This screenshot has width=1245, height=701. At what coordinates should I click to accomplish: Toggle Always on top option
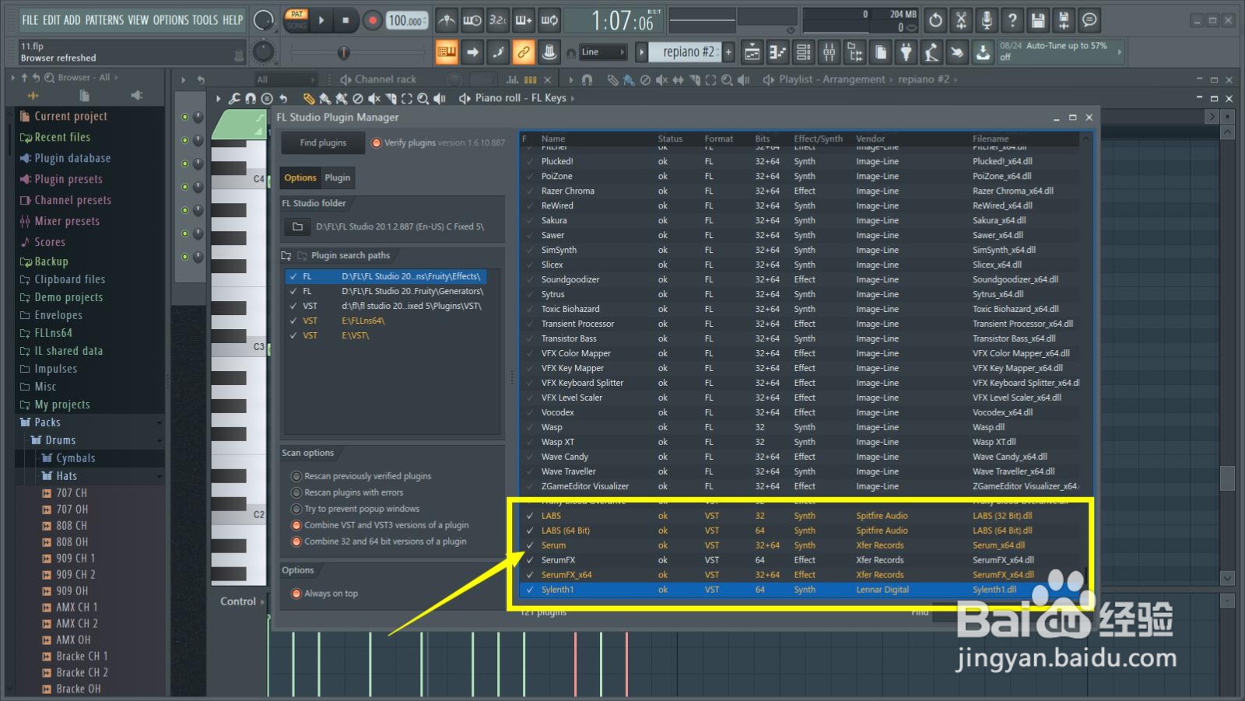[x=296, y=594]
